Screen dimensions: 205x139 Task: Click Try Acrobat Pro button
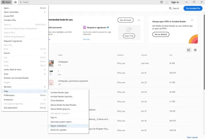point(193,8)
